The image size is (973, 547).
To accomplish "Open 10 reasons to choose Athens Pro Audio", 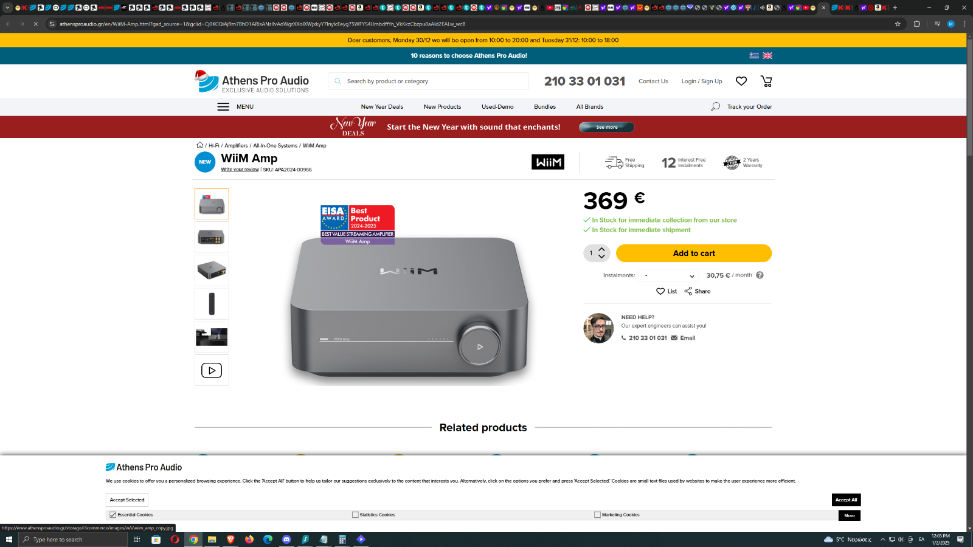I will pyautogui.click(x=469, y=55).
